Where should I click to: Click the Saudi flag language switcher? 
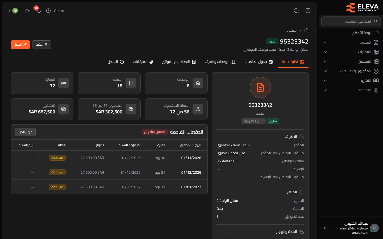pos(15,11)
